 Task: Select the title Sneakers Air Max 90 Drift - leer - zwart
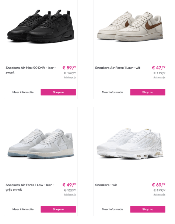[x=31, y=70]
